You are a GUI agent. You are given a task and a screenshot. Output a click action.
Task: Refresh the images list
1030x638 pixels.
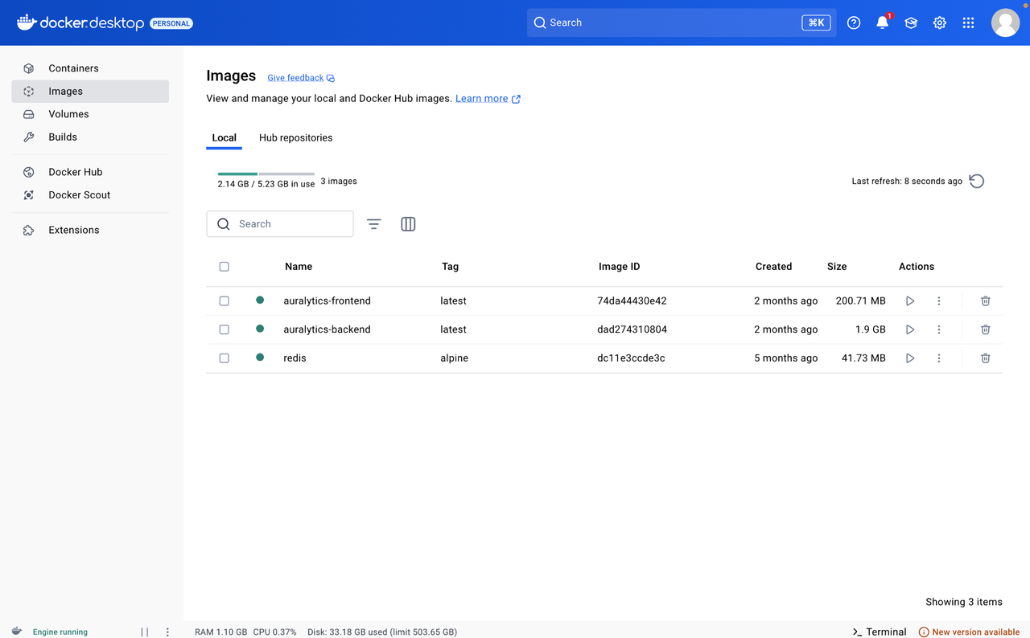coord(977,181)
